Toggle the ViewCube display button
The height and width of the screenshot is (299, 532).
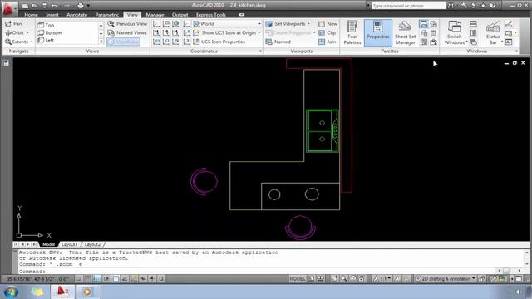coord(124,42)
